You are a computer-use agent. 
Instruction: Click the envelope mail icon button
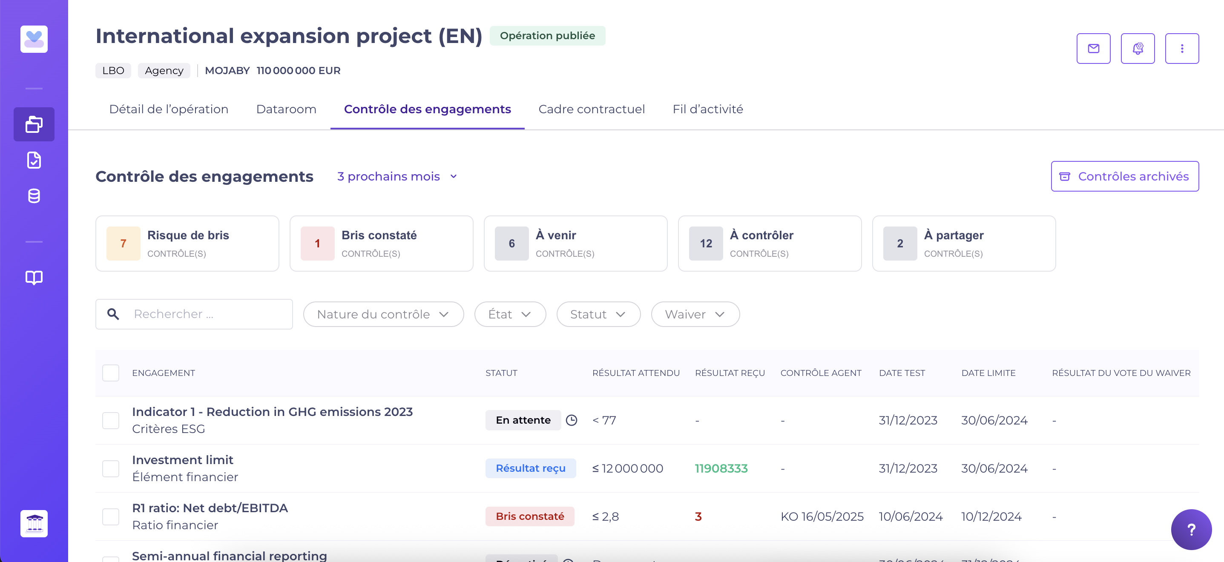tap(1093, 49)
